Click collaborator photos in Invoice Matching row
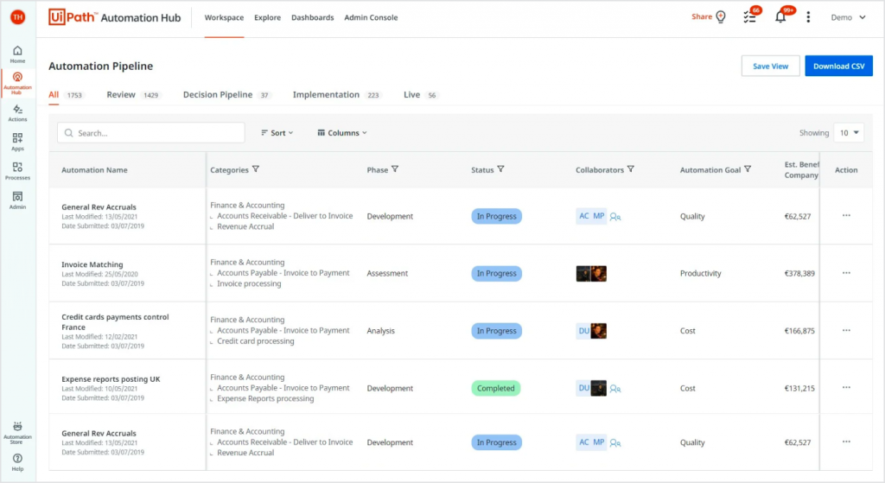This screenshot has width=885, height=483. tap(591, 274)
